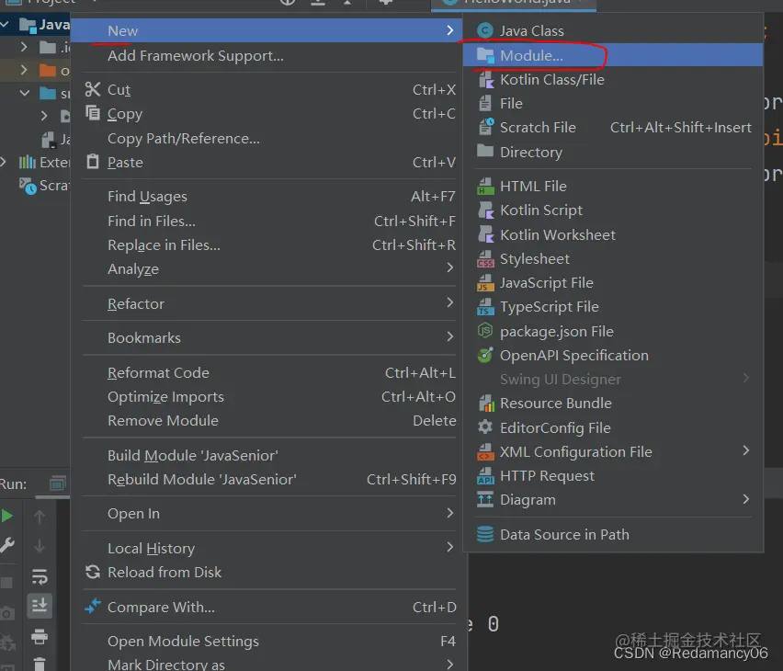The width and height of the screenshot is (783, 671).
Task: Click the Directory folder icon
Action: coord(485,151)
